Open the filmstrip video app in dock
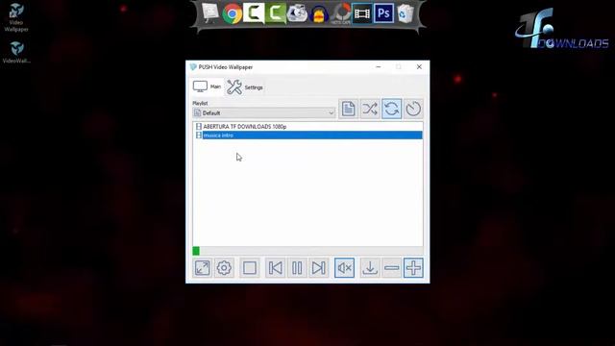Screen dimensions: 615x346 point(362,14)
